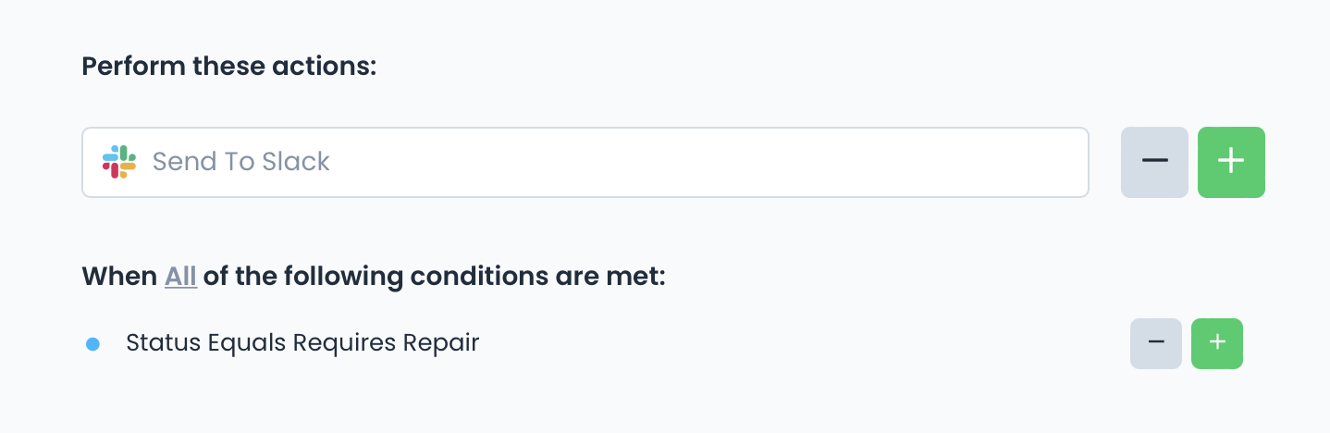Add another action with the large plus
Screen dimensions: 1330x433
[1231, 162]
